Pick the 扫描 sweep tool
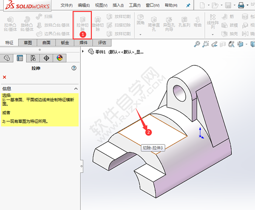Image resolution: width=255 pixels, height=210 pixels. (44, 17)
